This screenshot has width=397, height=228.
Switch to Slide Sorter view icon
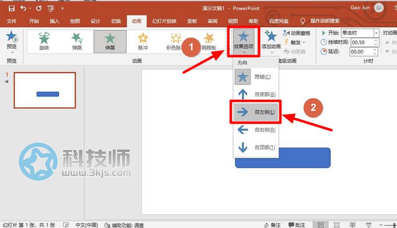(337, 225)
